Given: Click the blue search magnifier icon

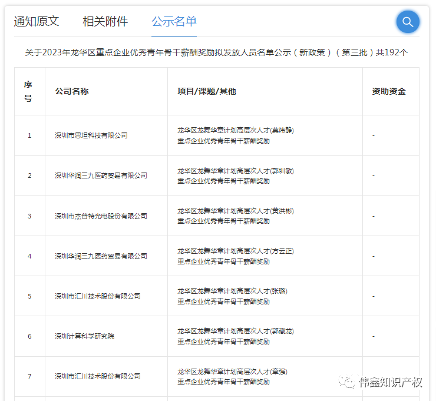Looking at the screenshot, I should [407, 22].
